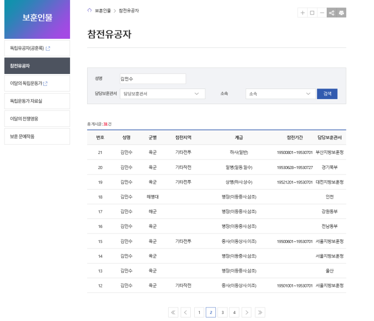The width and height of the screenshot is (374, 321).
Task: Go to page 3
Action: 222,312
